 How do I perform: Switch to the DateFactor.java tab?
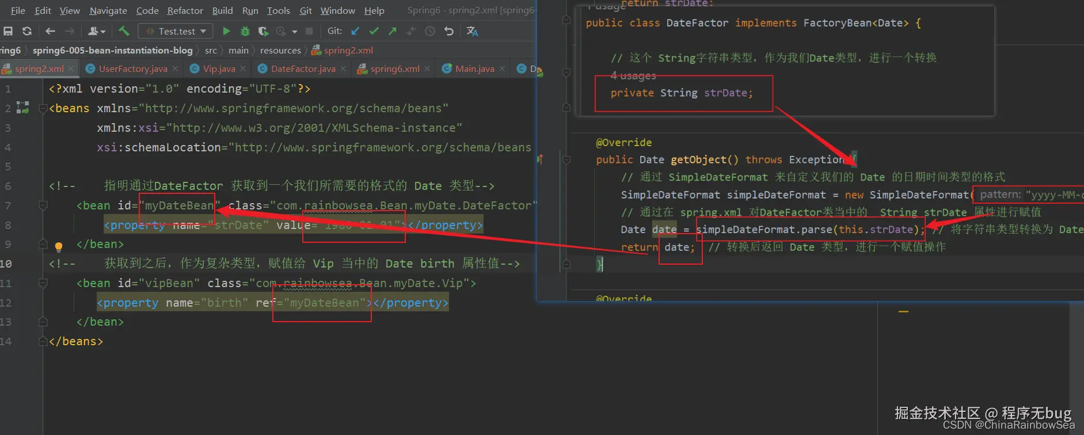pyautogui.click(x=303, y=68)
